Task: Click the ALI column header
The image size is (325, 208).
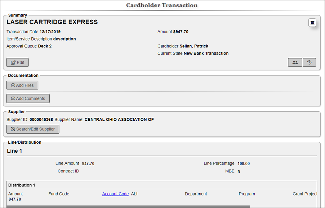Action: (x=134, y=194)
